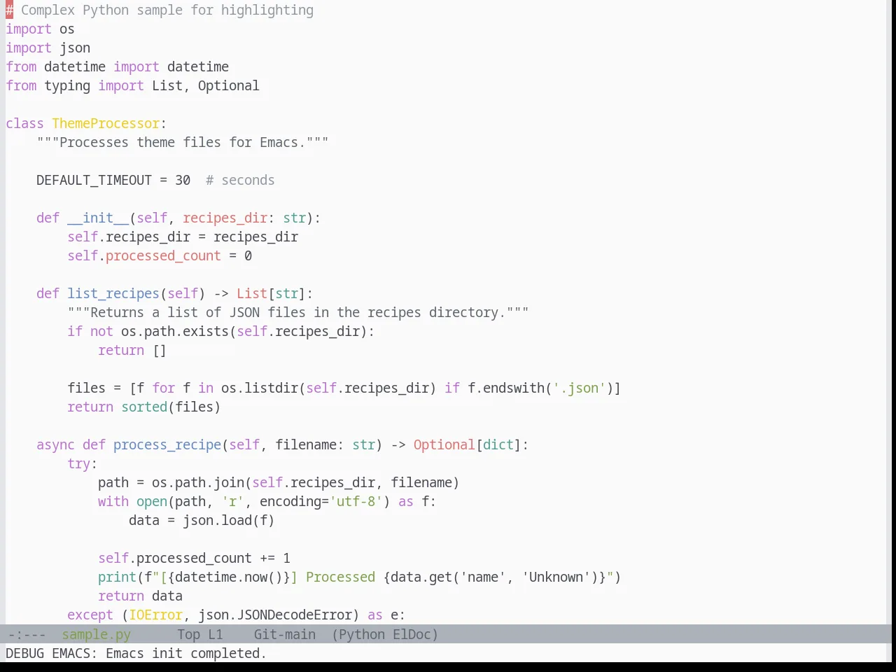Click the 'return data' line
This screenshot has height=672, width=896.
(x=140, y=596)
